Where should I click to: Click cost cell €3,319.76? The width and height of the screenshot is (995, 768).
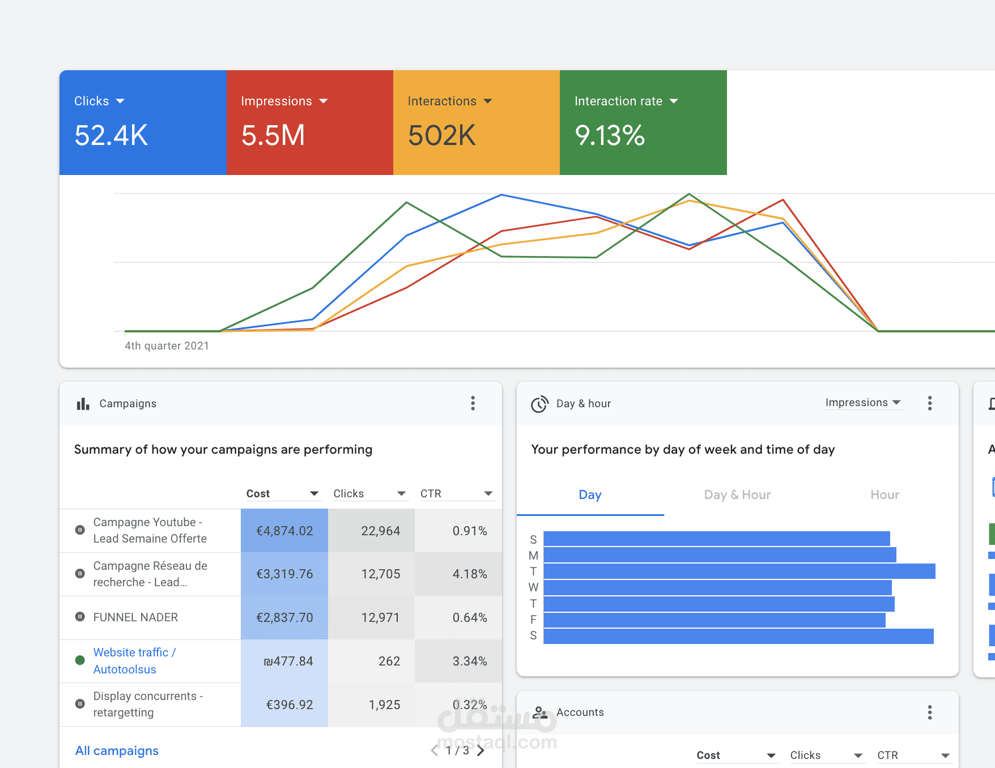click(x=284, y=574)
